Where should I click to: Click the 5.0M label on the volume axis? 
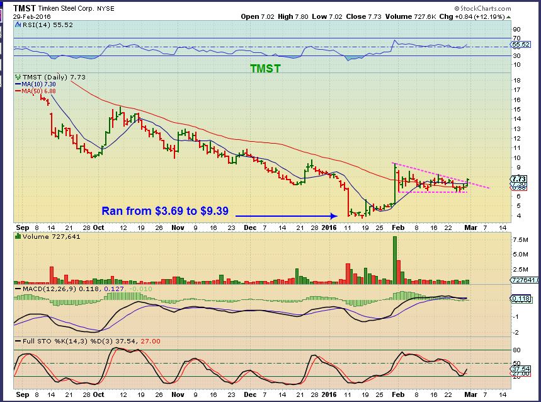[520, 255]
